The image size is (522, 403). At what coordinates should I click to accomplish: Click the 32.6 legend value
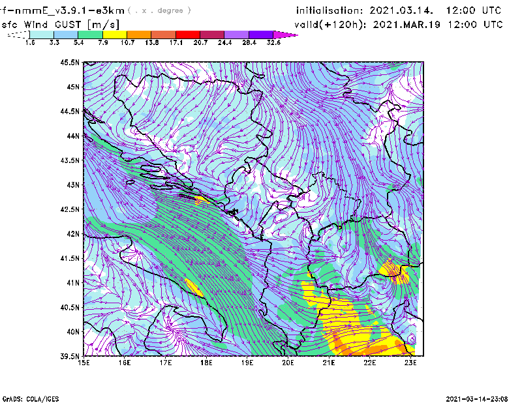(x=273, y=42)
